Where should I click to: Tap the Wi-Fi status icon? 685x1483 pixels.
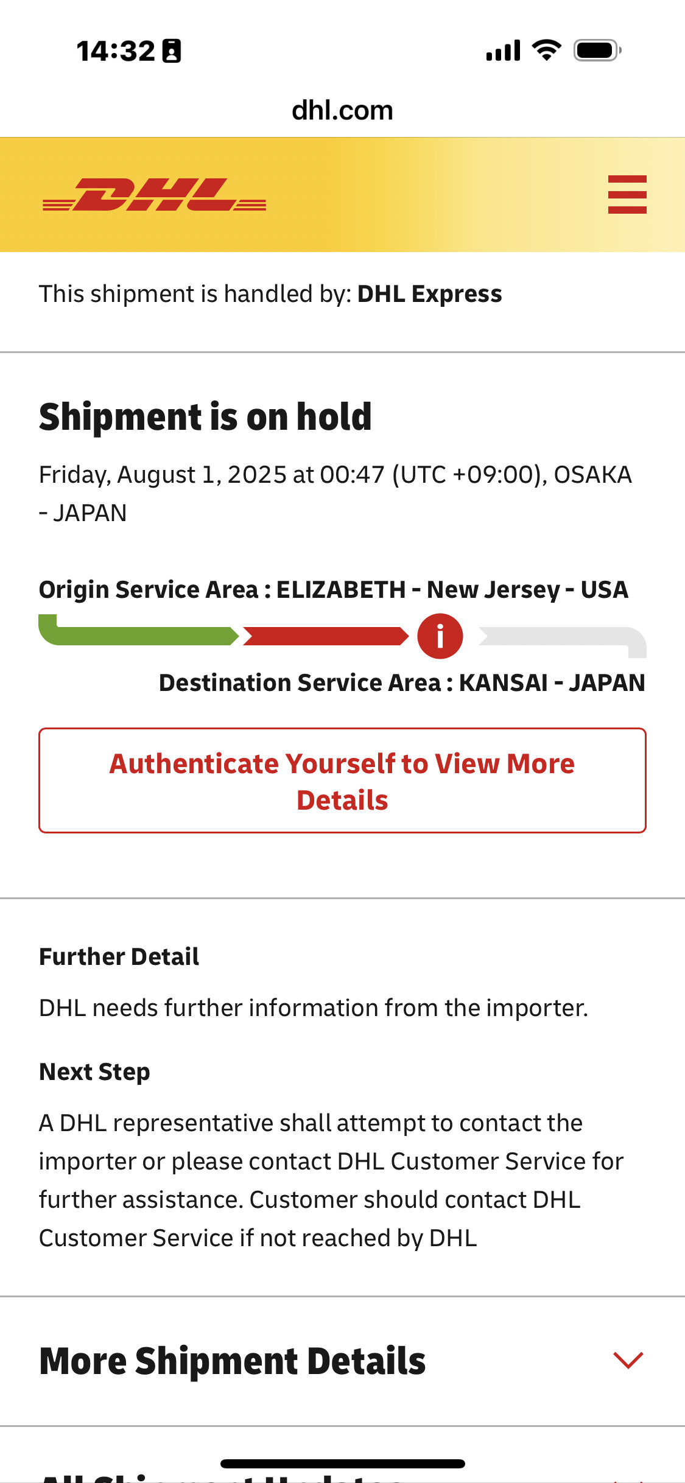point(546,51)
